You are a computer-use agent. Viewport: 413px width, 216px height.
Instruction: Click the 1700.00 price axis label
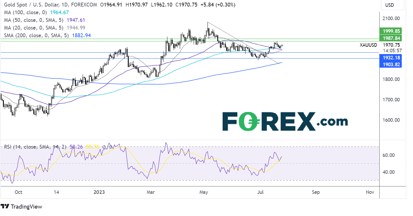point(391,100)
